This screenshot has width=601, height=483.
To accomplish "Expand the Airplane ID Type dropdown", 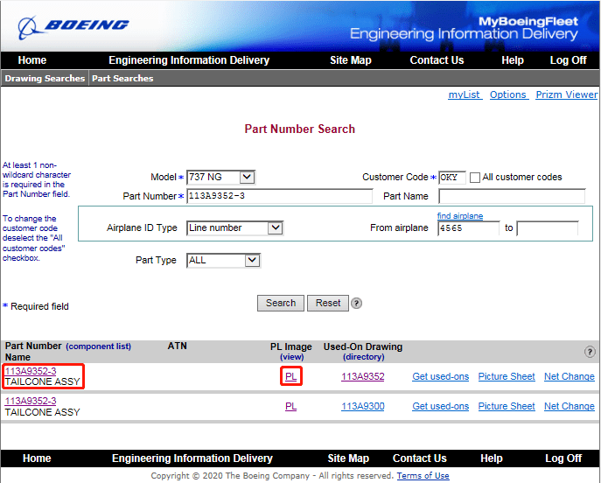I will click(x=235, y=227).
